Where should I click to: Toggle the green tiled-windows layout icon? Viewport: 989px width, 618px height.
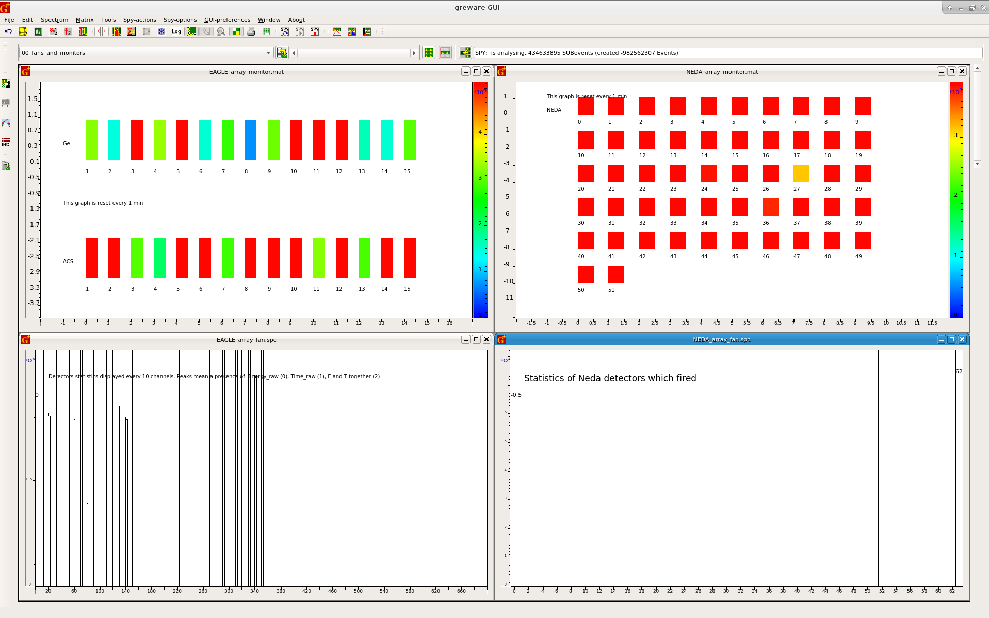coord(428,52)
